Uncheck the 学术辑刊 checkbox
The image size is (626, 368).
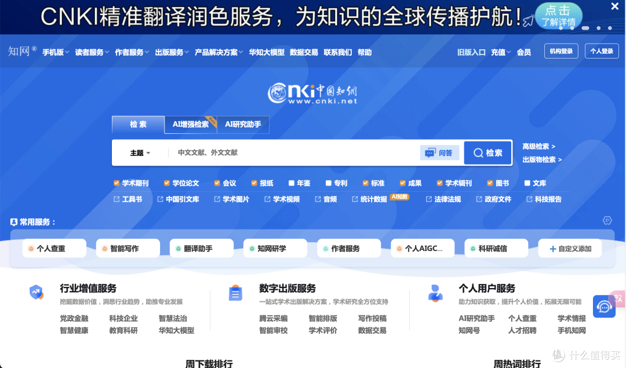click(x=439, y=183)
